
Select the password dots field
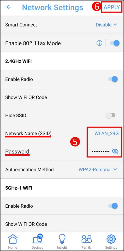coord(100,151)
